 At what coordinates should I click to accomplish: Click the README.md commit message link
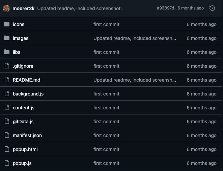click(x=135, y=80)
